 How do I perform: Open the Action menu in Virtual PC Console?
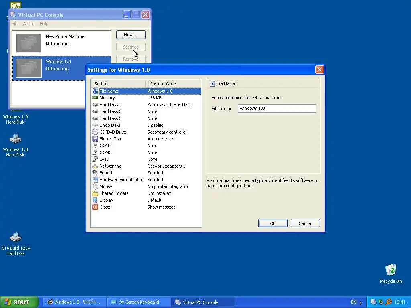tap(29, 24)
